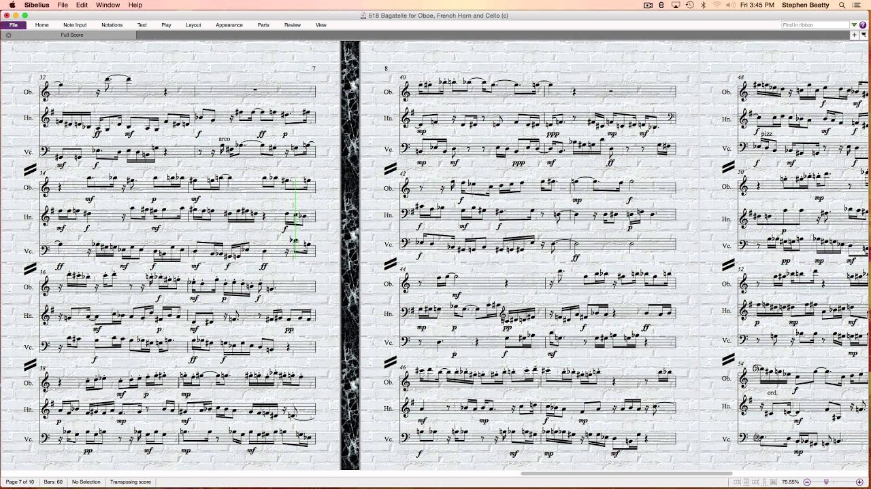Image resolution: width=871 pixels, height=489 pixels.
Task: Open a new tab with the plus button
Action: point(855,35)
